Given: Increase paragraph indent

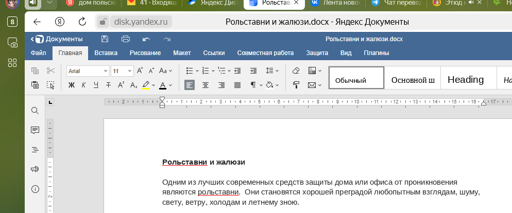Looking at the screenshot, I should 253,71.
